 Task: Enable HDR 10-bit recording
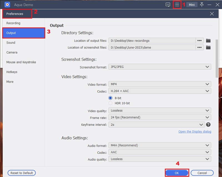tap(110, 103)
